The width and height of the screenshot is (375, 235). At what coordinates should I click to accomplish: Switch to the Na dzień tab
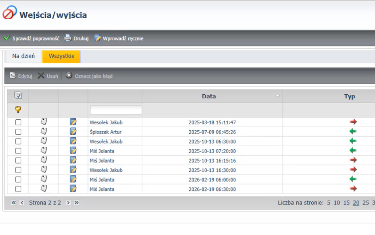click(23, 56)
